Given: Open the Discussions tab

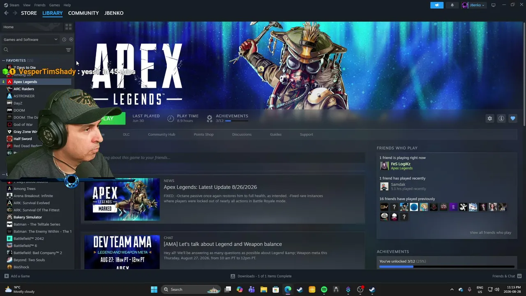Looking at the screenshot, I should pos(242,134).
